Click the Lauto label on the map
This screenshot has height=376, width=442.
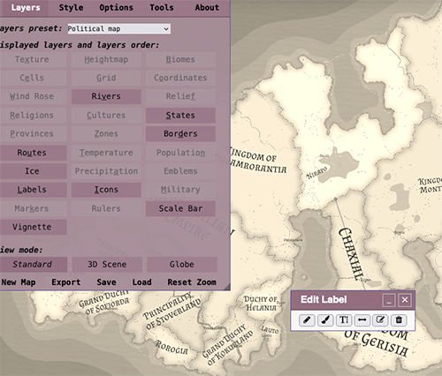point(270,329)
